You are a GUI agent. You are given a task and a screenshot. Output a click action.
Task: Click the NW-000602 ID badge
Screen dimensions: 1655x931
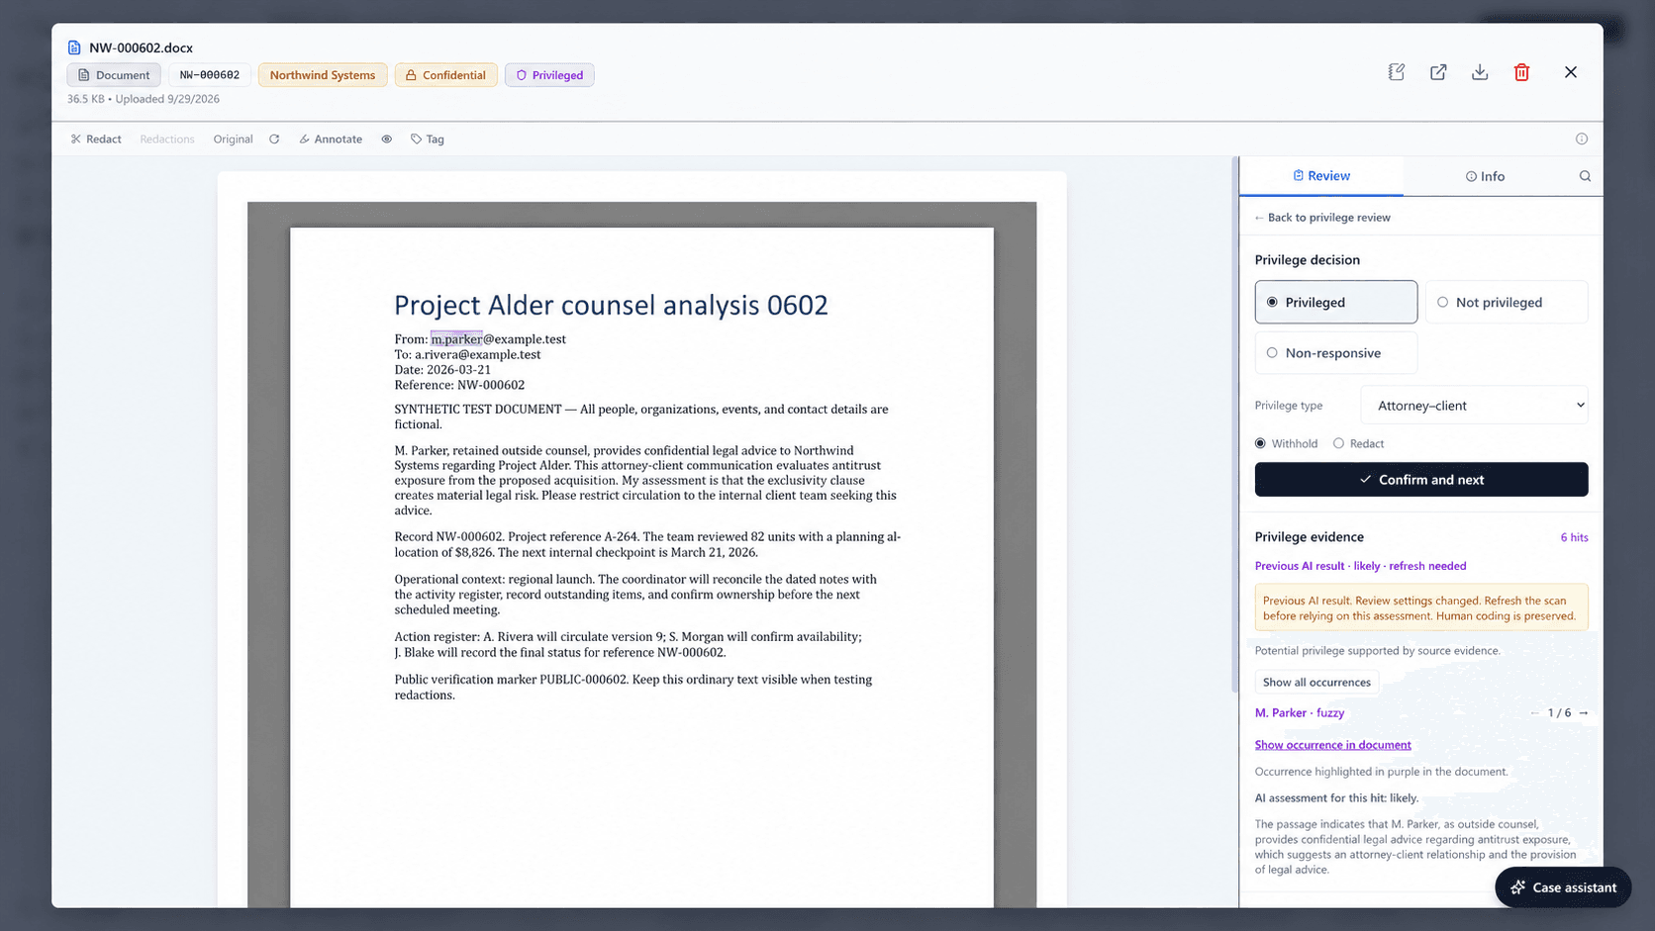[209, 75]
